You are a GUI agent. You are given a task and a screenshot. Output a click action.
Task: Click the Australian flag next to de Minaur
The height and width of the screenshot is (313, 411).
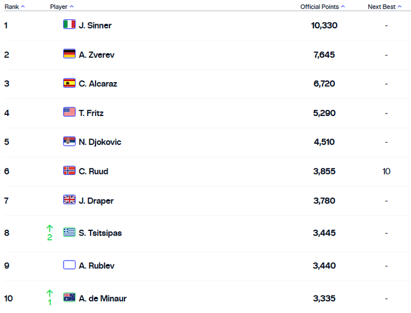[70, 298]
